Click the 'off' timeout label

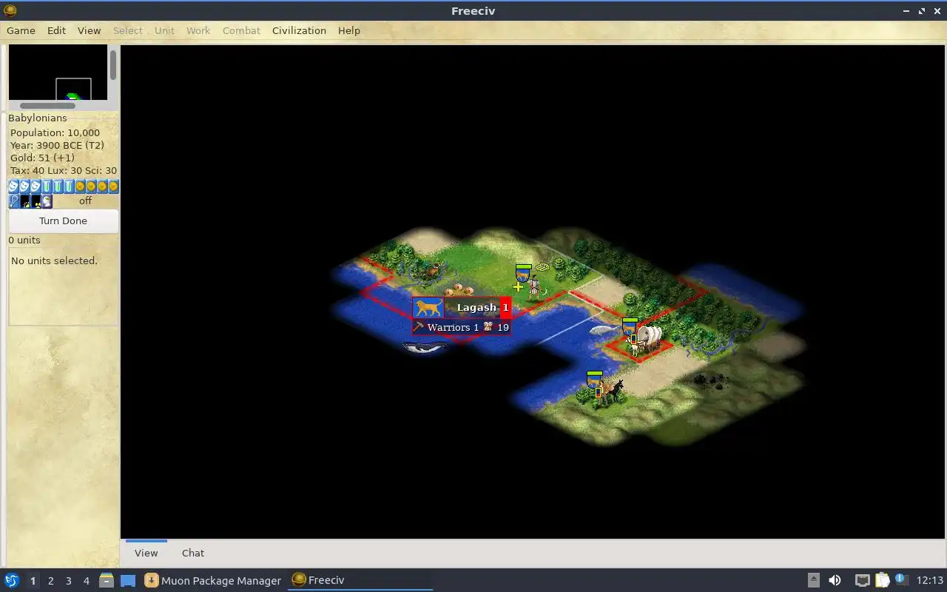tap(86, 201)
